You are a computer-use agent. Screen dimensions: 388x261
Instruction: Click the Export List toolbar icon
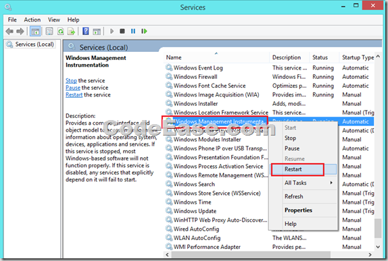[x=71, y=31]
